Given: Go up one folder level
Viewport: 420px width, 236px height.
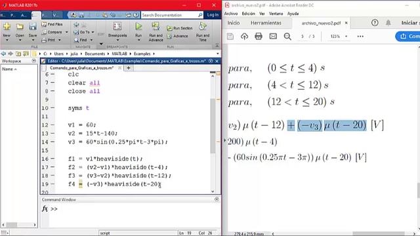Looking at the screenshot, I should point(18,54).
